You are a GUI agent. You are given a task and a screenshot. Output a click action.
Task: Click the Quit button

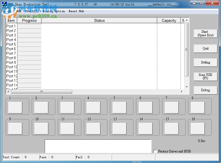[x=205, y=49]
